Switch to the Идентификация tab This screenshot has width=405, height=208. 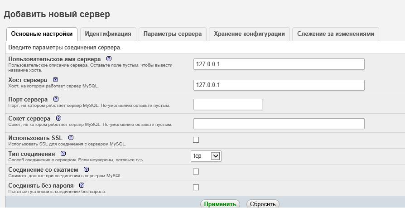tap(108, 34)
